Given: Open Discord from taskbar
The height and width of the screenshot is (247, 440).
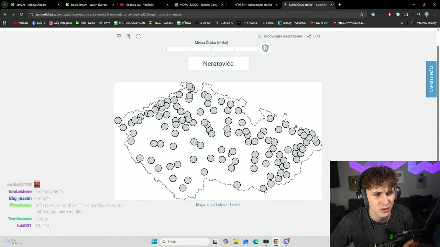Looking at the screenshot, I should 286,242.
